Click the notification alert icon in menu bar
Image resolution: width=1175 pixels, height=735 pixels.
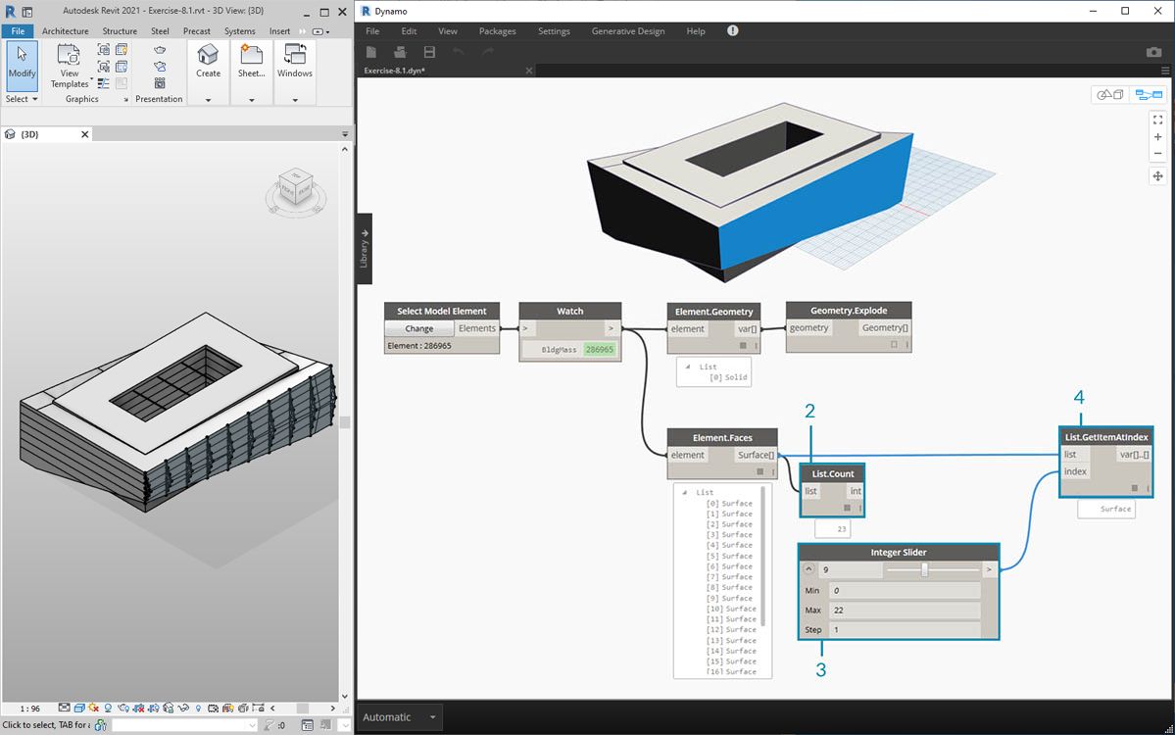point(732,31)
